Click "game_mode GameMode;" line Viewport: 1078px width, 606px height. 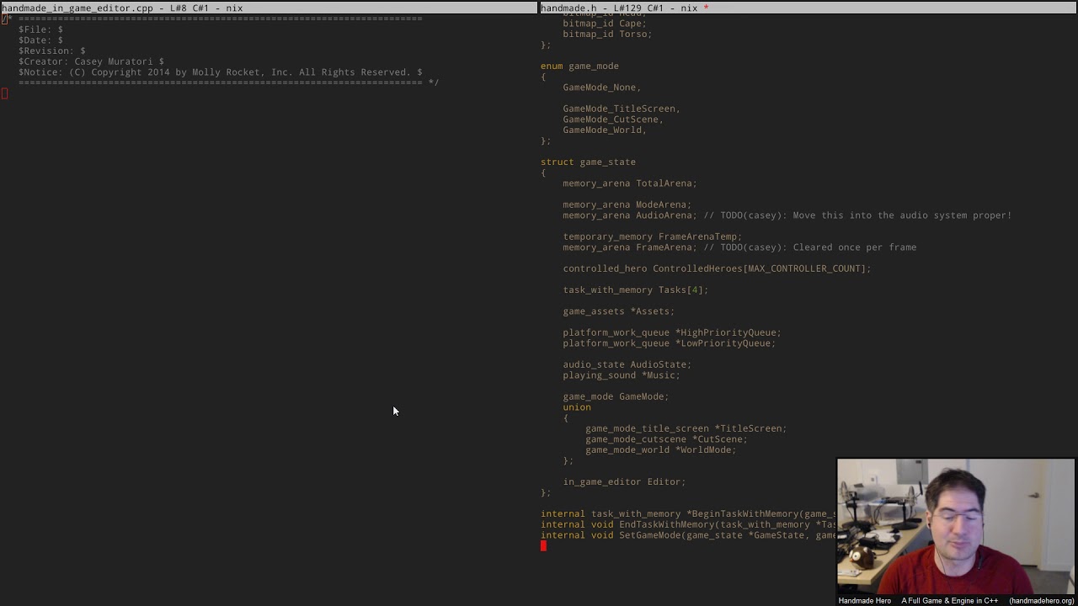tap(616, 396)
